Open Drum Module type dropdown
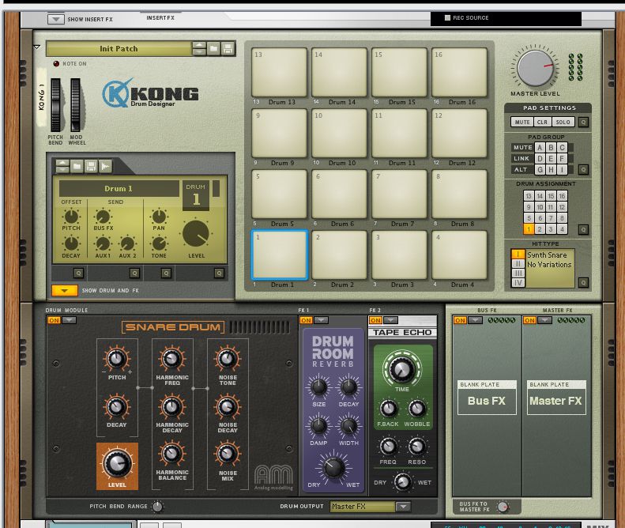Screen dimensions: 625x528 coord(69,320)
